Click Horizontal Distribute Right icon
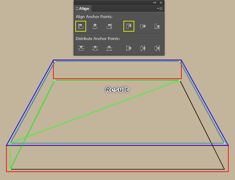235x180 pixels. [157, 48]
